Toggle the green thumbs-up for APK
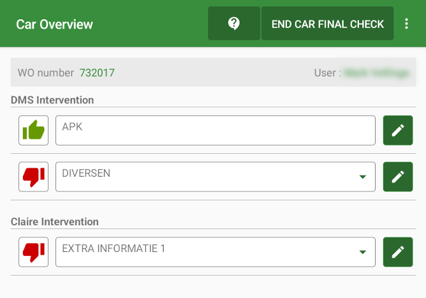426x298 pixels. (34, 130)
